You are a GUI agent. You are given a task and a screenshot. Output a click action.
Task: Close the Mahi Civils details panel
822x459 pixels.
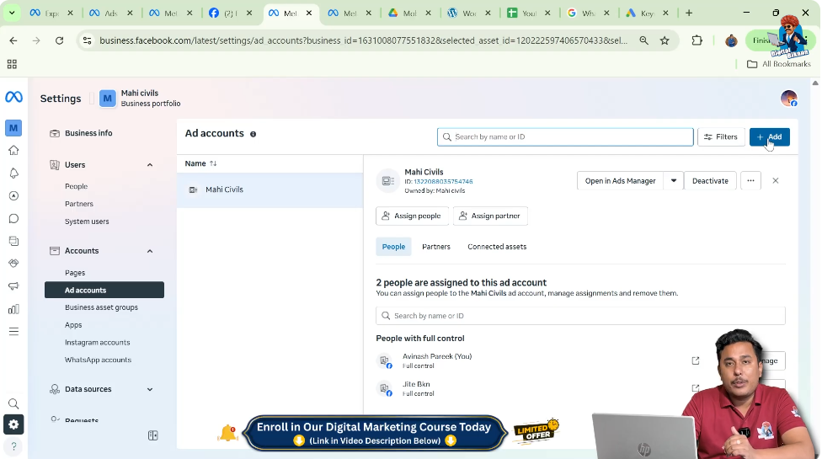tap(776, 181)
